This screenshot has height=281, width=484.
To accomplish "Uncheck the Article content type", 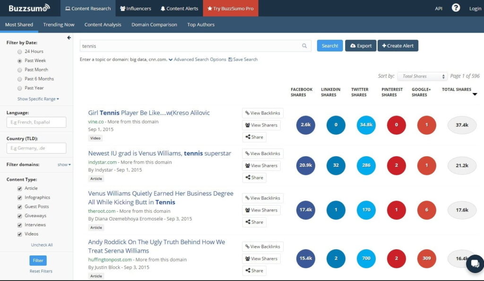I will [20, 188].
